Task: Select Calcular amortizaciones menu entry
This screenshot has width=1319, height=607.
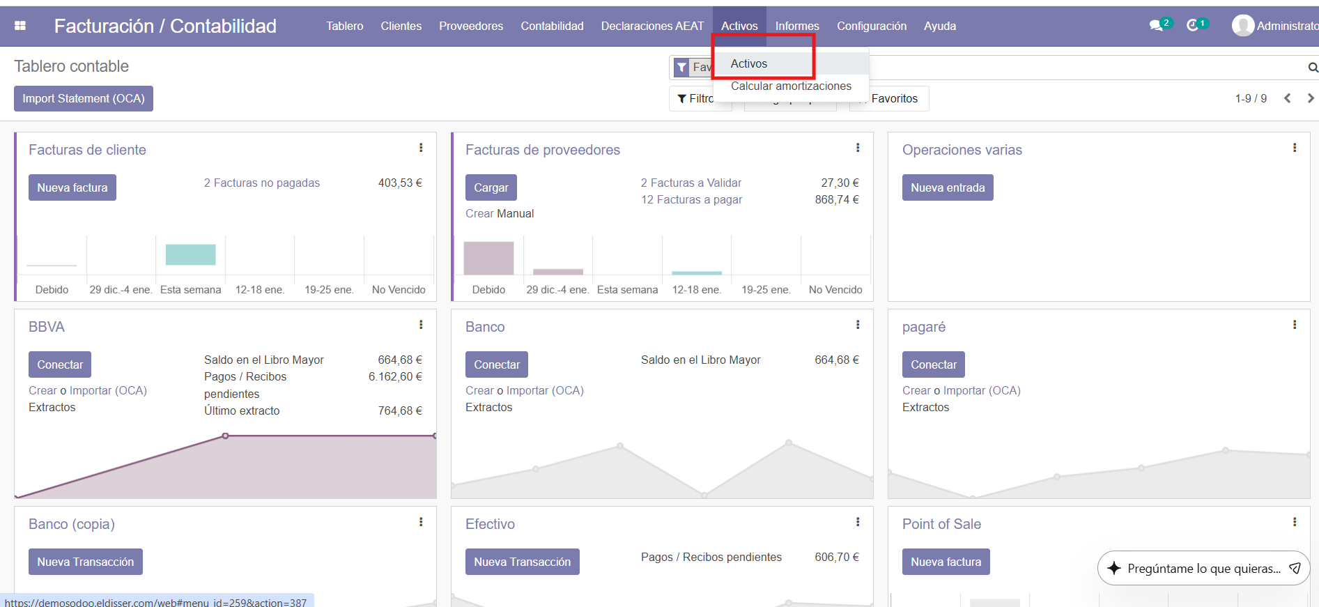Action: [x=791, y=86]
